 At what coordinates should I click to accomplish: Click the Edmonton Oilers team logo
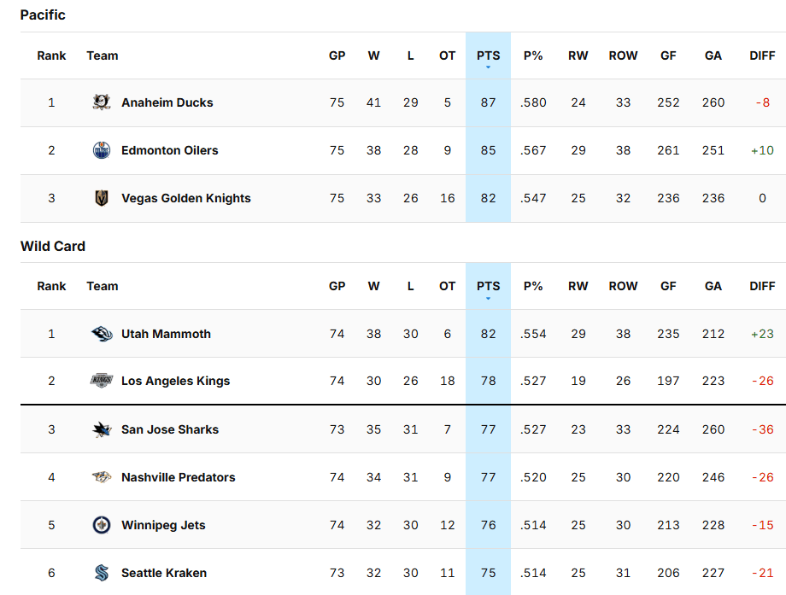tap(102, 150)
